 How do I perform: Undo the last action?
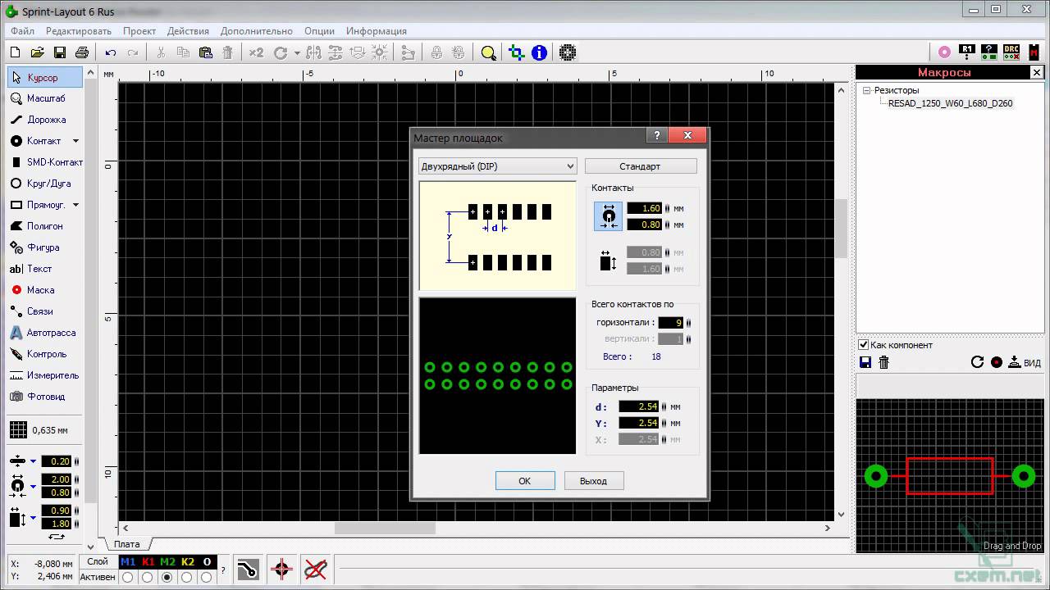click(x=111, y=52)
